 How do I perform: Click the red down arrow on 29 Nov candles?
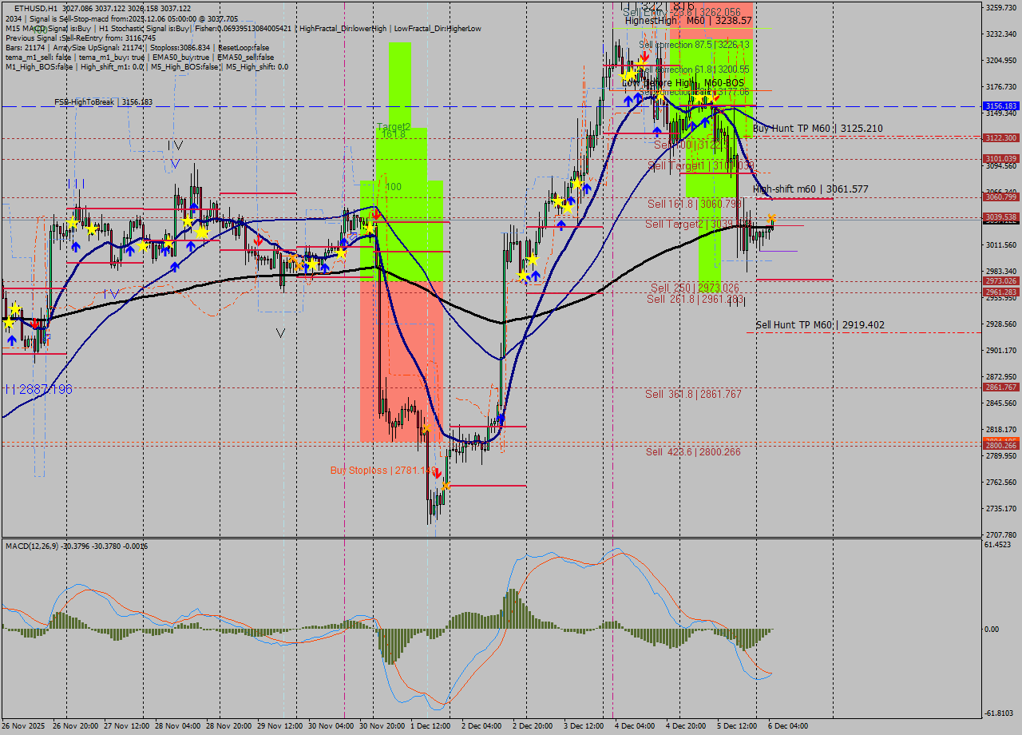point(258,240)
